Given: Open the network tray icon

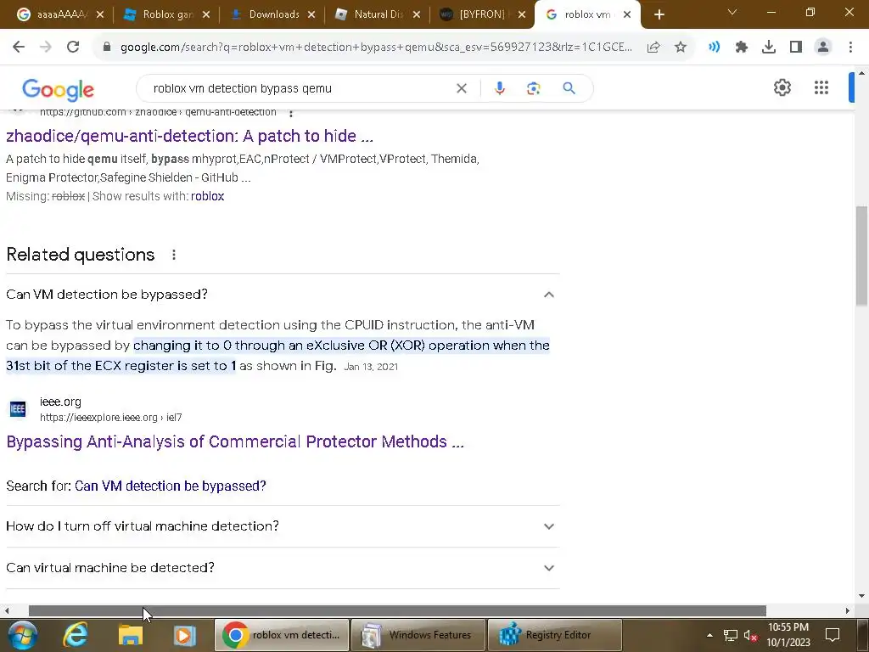Looking at the screenshot, I should (x=731, y=635).
